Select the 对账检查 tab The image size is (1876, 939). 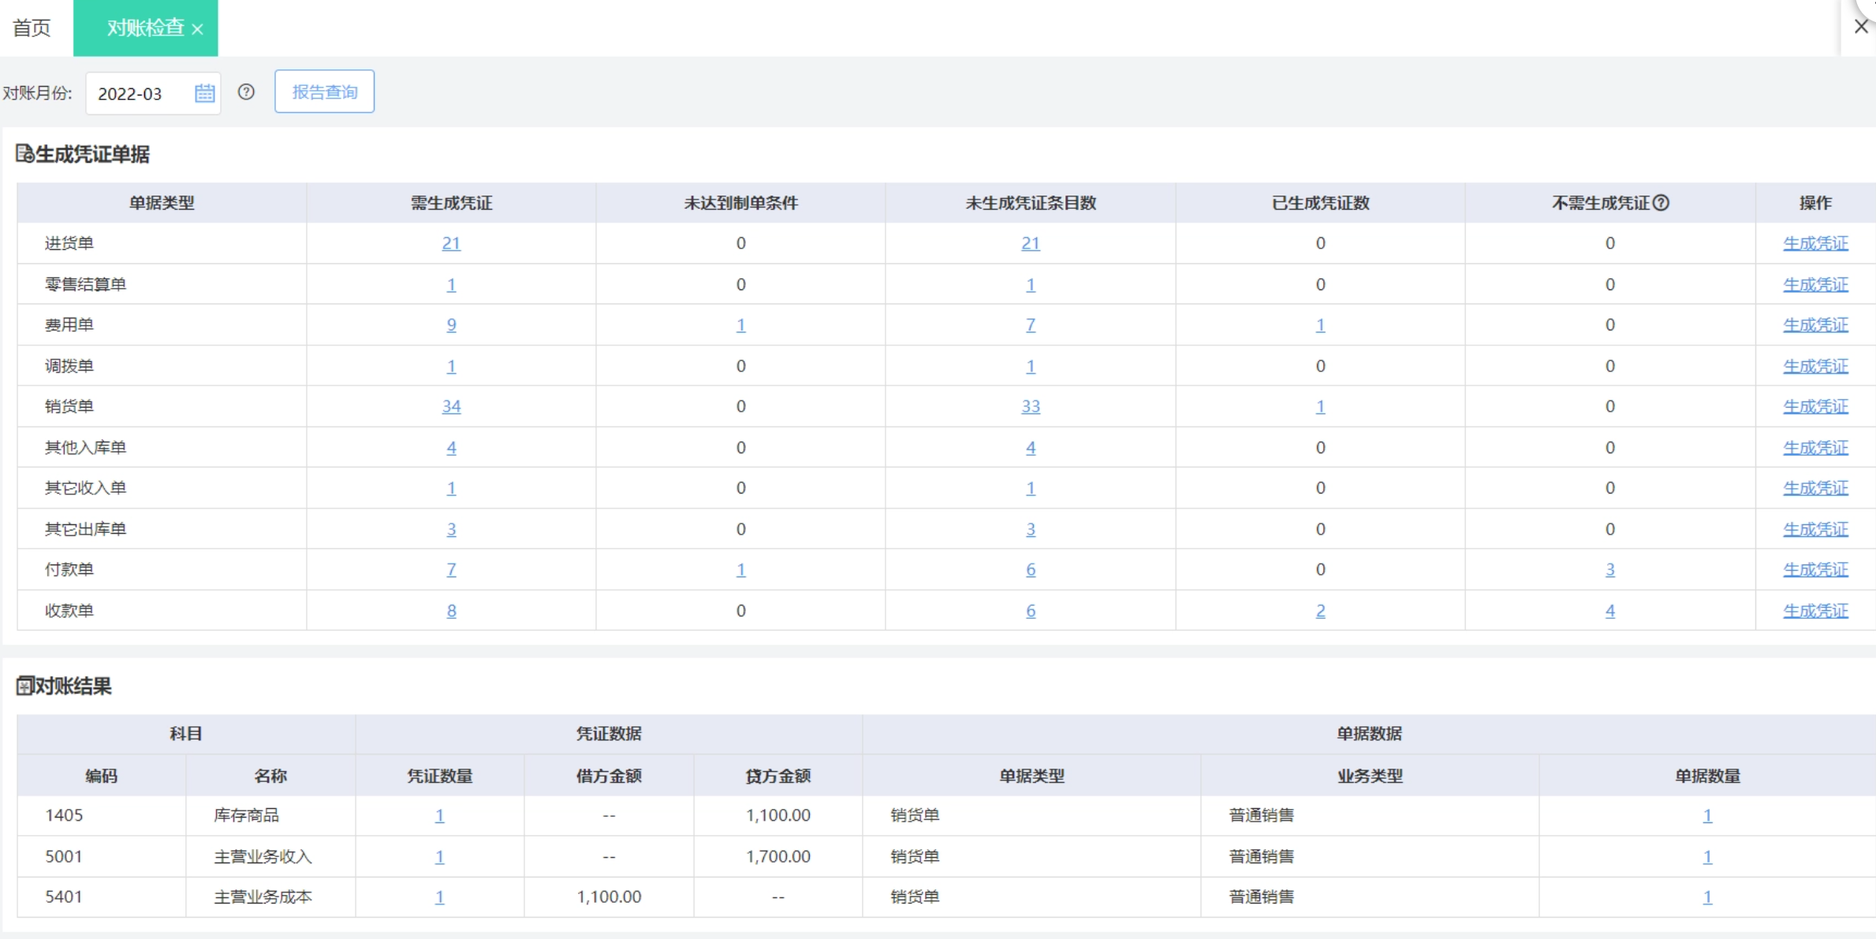[144, 28]
